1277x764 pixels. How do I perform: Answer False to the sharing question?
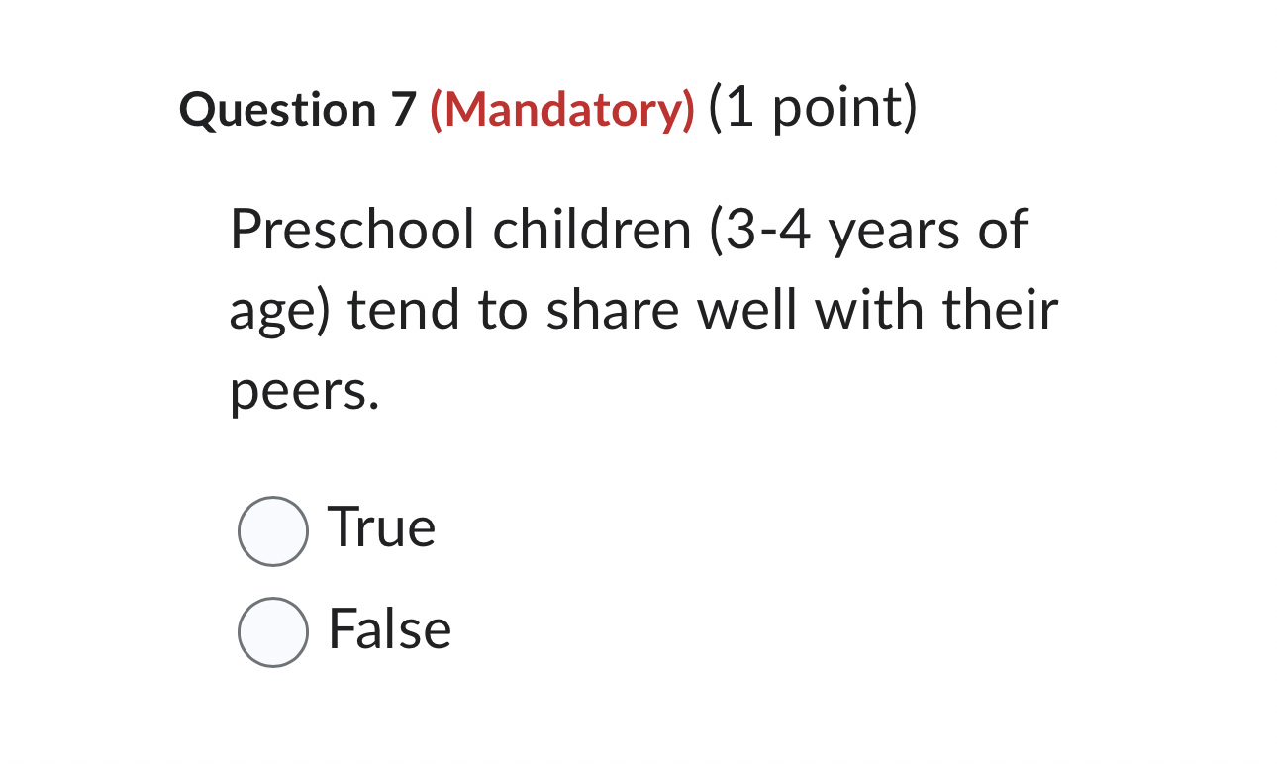pos(272,630)
